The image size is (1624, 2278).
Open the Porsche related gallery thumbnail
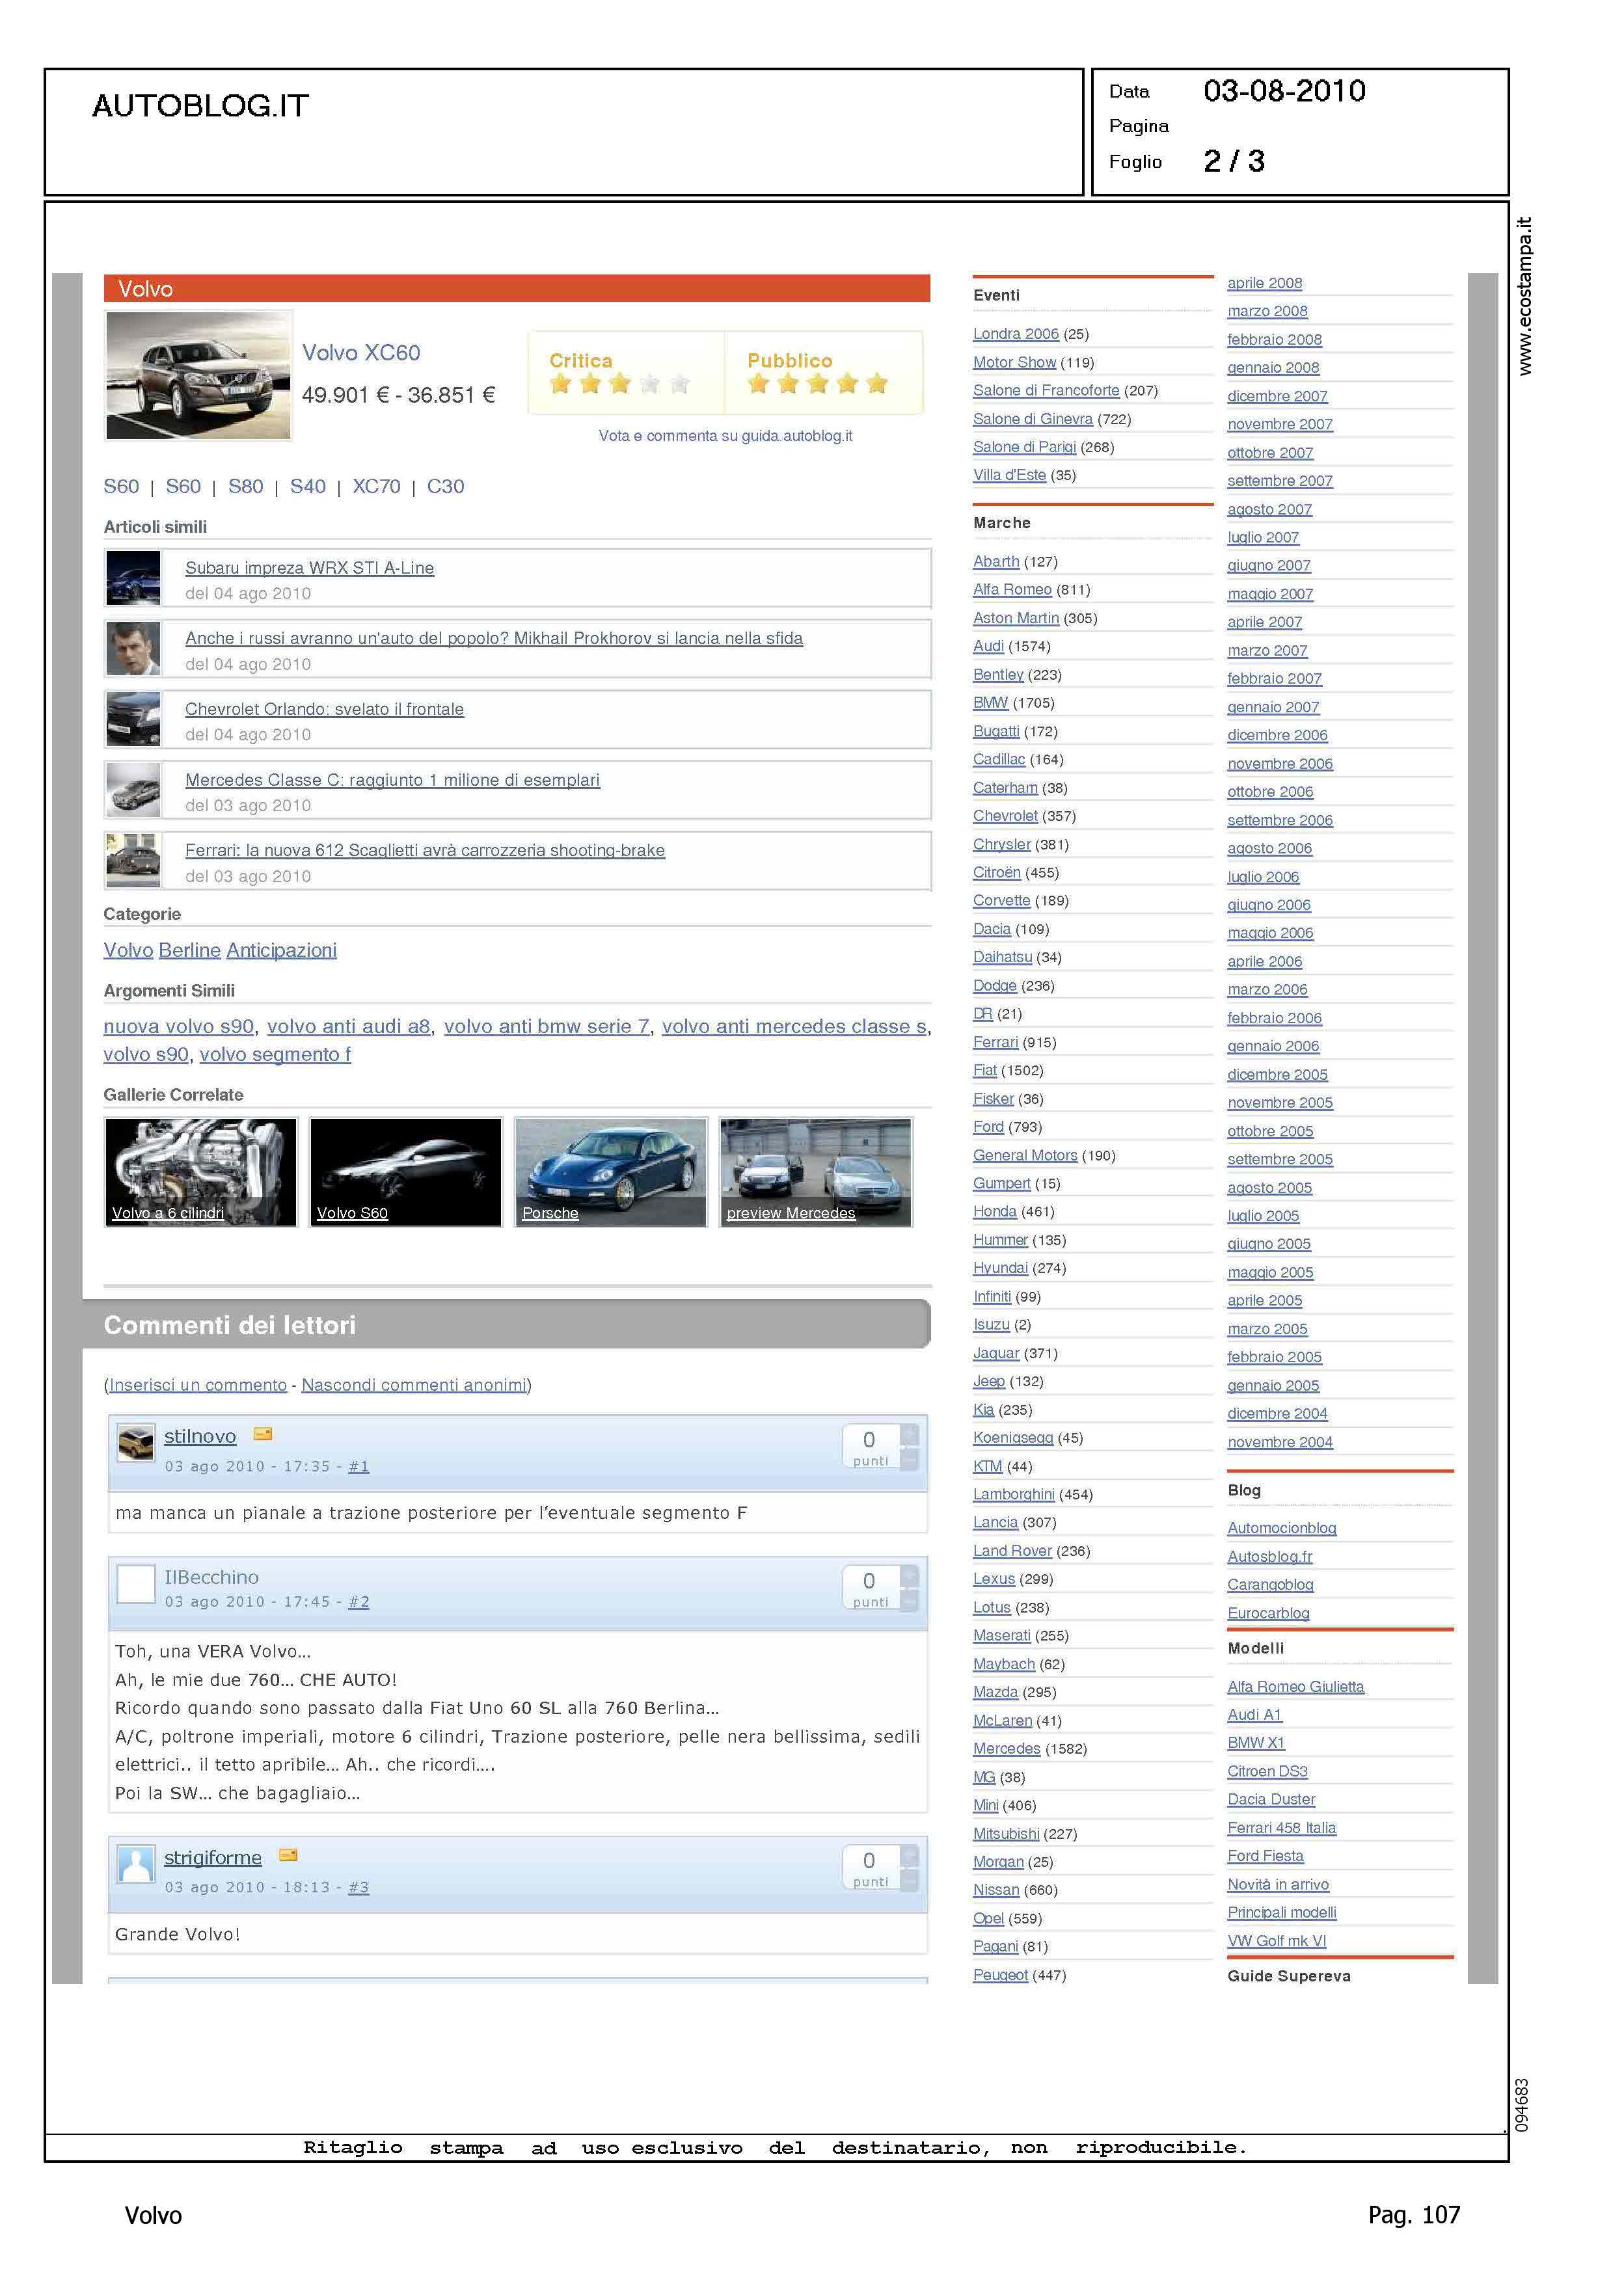pyautogui.click(x=610, y=1172)
